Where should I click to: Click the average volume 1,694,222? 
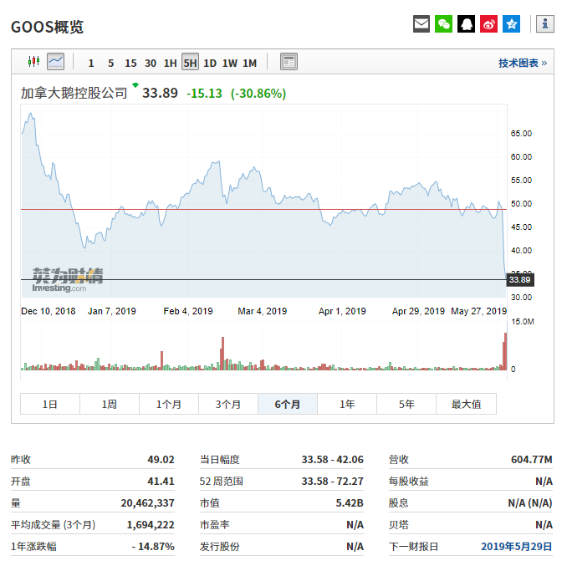[151, 524]
